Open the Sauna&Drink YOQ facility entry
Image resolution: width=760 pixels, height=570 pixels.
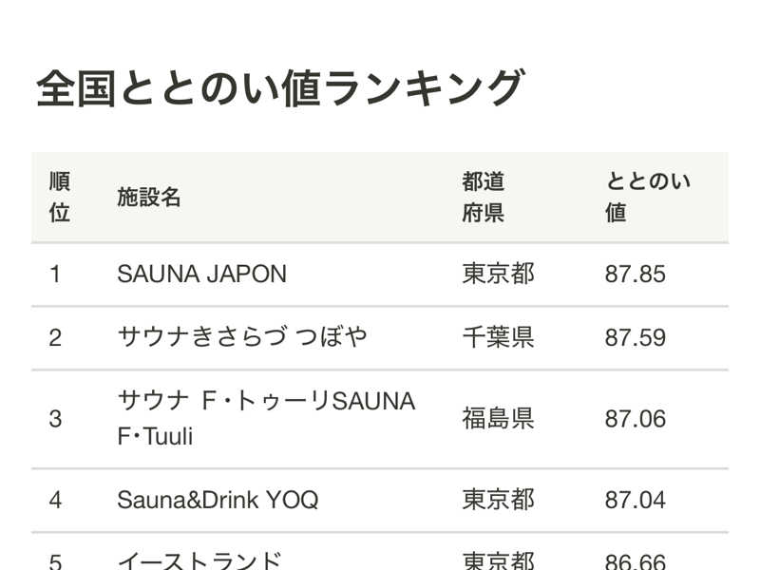(x=218, y=500)
